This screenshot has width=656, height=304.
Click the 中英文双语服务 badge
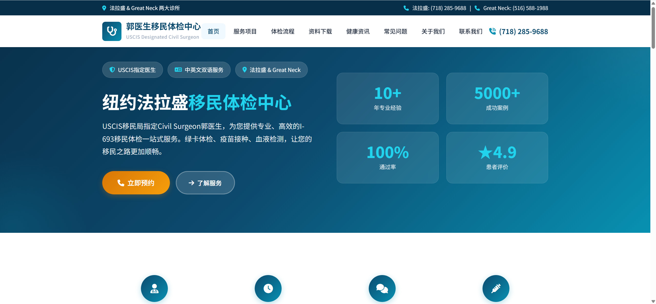199,70
